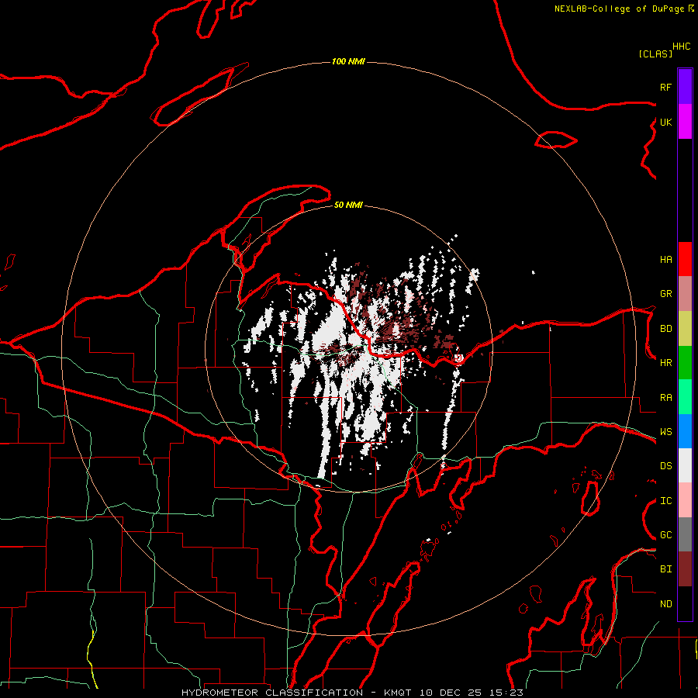Click the "15:23" timestamp text
This screenshot has height=698, width=698.
tap(506, 693)
